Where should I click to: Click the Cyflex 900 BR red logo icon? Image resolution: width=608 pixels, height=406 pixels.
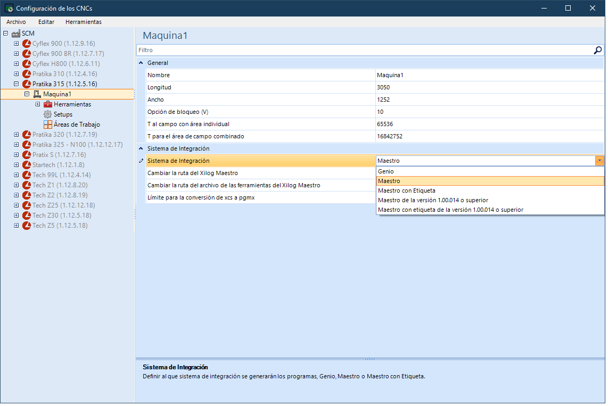(x=27, y=54)
